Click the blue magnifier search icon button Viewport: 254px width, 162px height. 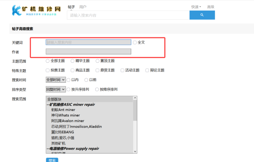click(202, 15)
